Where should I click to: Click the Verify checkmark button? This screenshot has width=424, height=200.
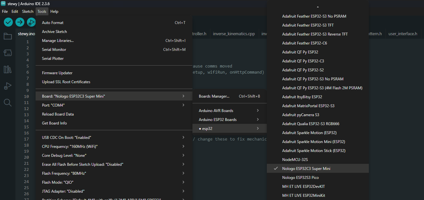point(8,22)
